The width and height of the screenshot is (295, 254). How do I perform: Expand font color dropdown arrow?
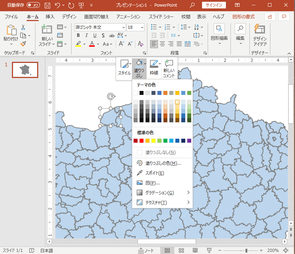pyautogui.click(x=98, y=44)
